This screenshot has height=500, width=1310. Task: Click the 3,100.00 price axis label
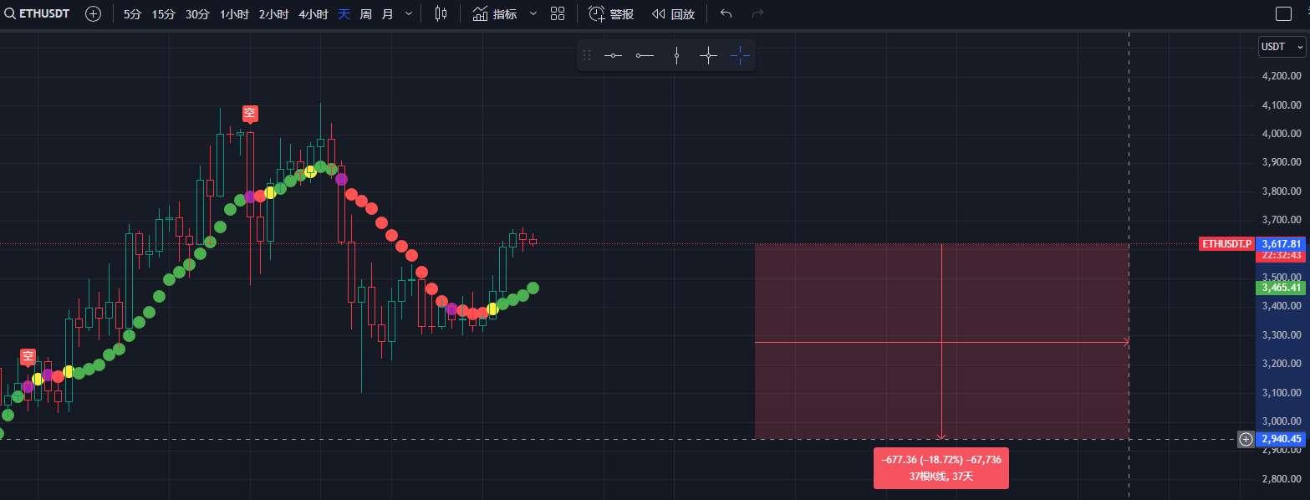[1282, 393]
